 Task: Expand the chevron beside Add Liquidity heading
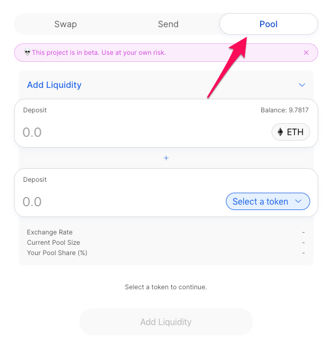coord(303,85)
